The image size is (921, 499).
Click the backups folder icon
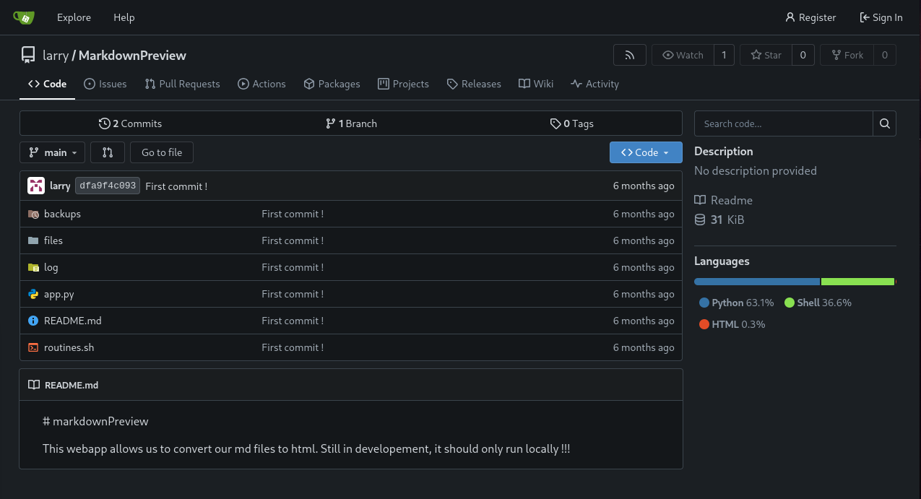[33, 214]
